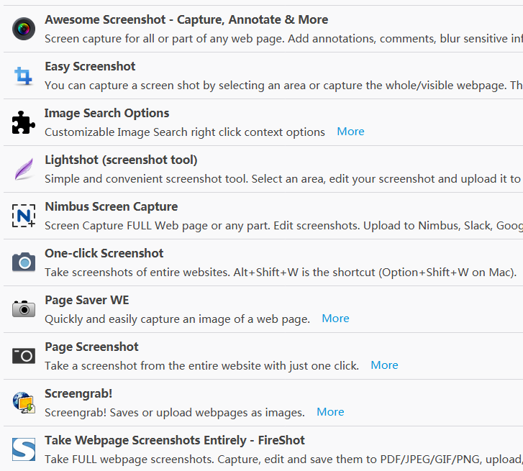The height and width of the screenshot is (471, 523).
Task: Open More link for Screengrab!
Action: coord(330,411)
